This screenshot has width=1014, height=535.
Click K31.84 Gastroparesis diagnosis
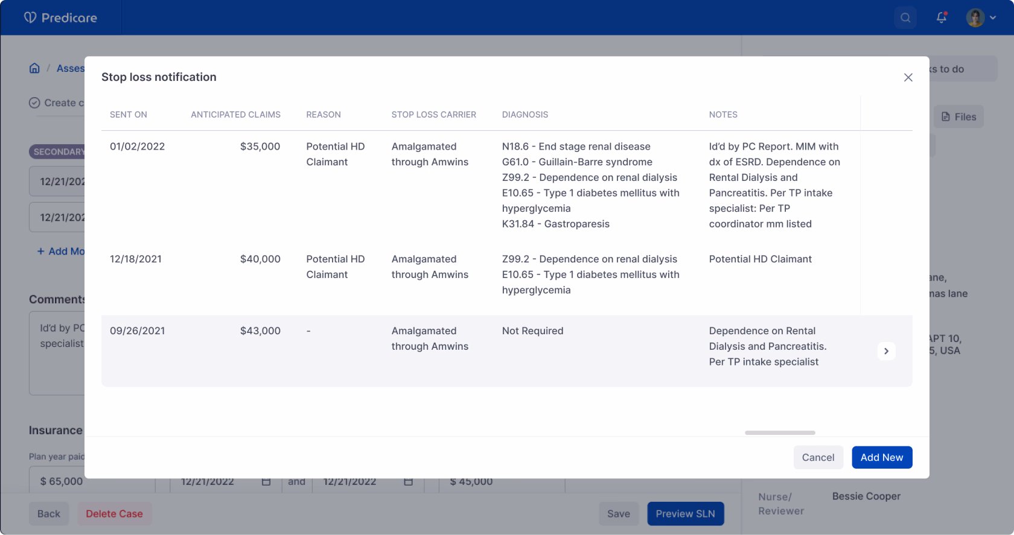click(x=556, y=224)
